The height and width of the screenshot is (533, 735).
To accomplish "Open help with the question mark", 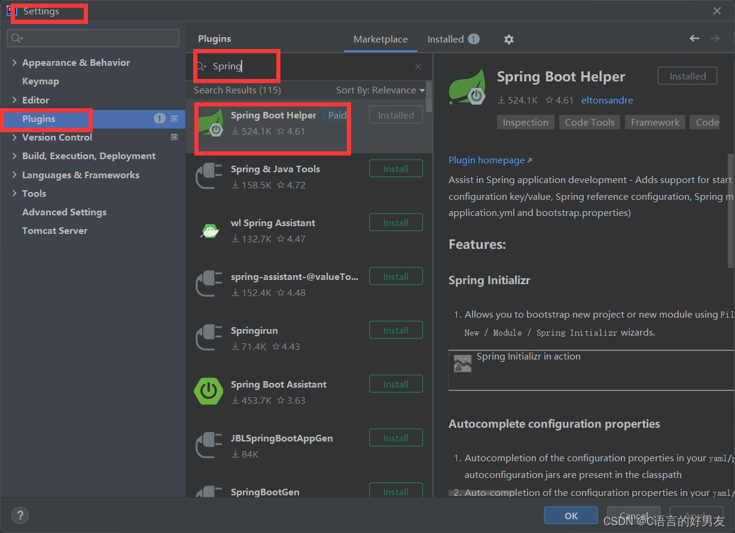I will pyautogui.click(x=20, y=514).
